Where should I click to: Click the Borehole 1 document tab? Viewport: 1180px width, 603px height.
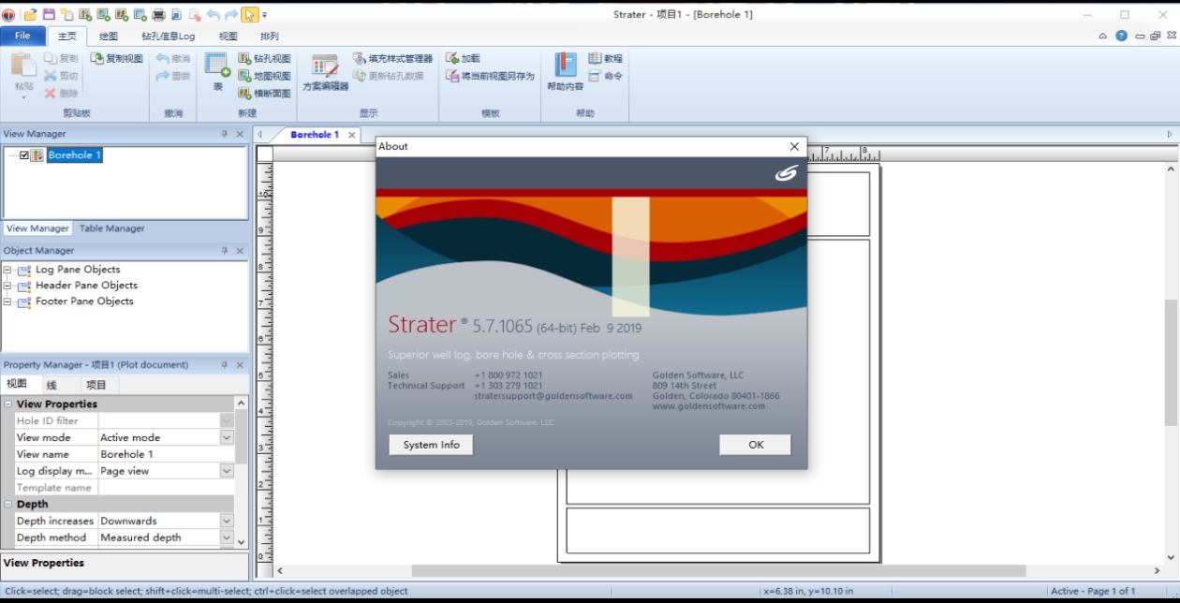coord(315,135)
